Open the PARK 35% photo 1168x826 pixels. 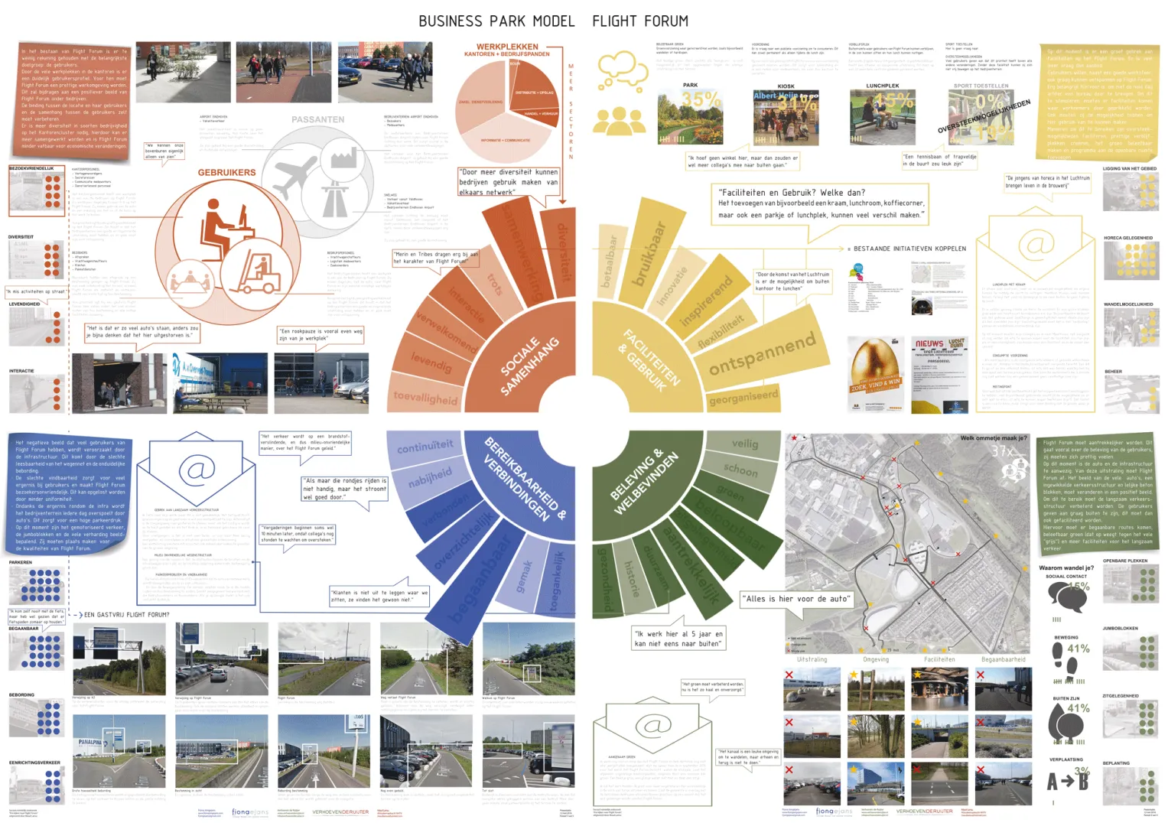click(689, 116)
